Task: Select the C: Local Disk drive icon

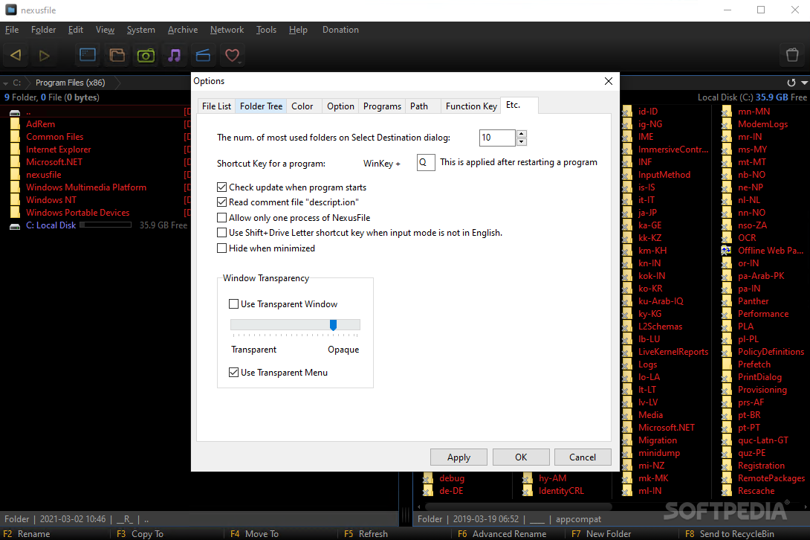Action: click(x=15, y=226)
